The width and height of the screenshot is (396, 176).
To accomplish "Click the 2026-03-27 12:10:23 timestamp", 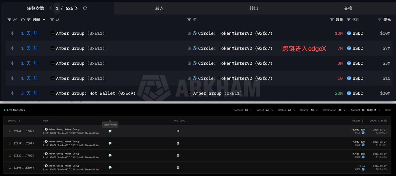I will tap(380, 131).
